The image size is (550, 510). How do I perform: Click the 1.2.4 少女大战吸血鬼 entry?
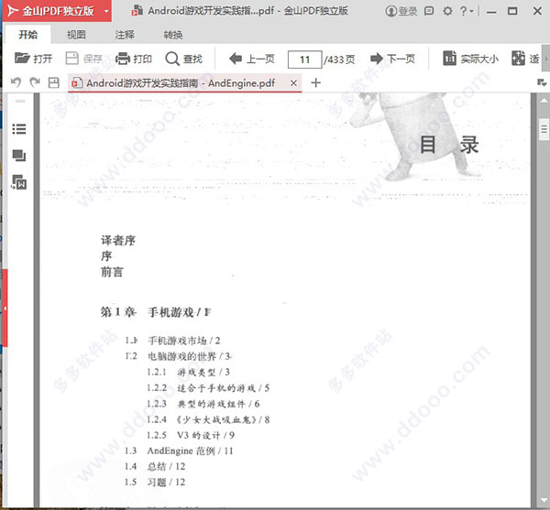click(x=208, y=419)
